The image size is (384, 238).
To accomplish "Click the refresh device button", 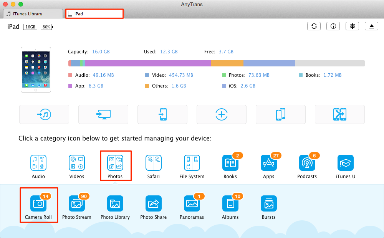I will [x=314, y=26].
